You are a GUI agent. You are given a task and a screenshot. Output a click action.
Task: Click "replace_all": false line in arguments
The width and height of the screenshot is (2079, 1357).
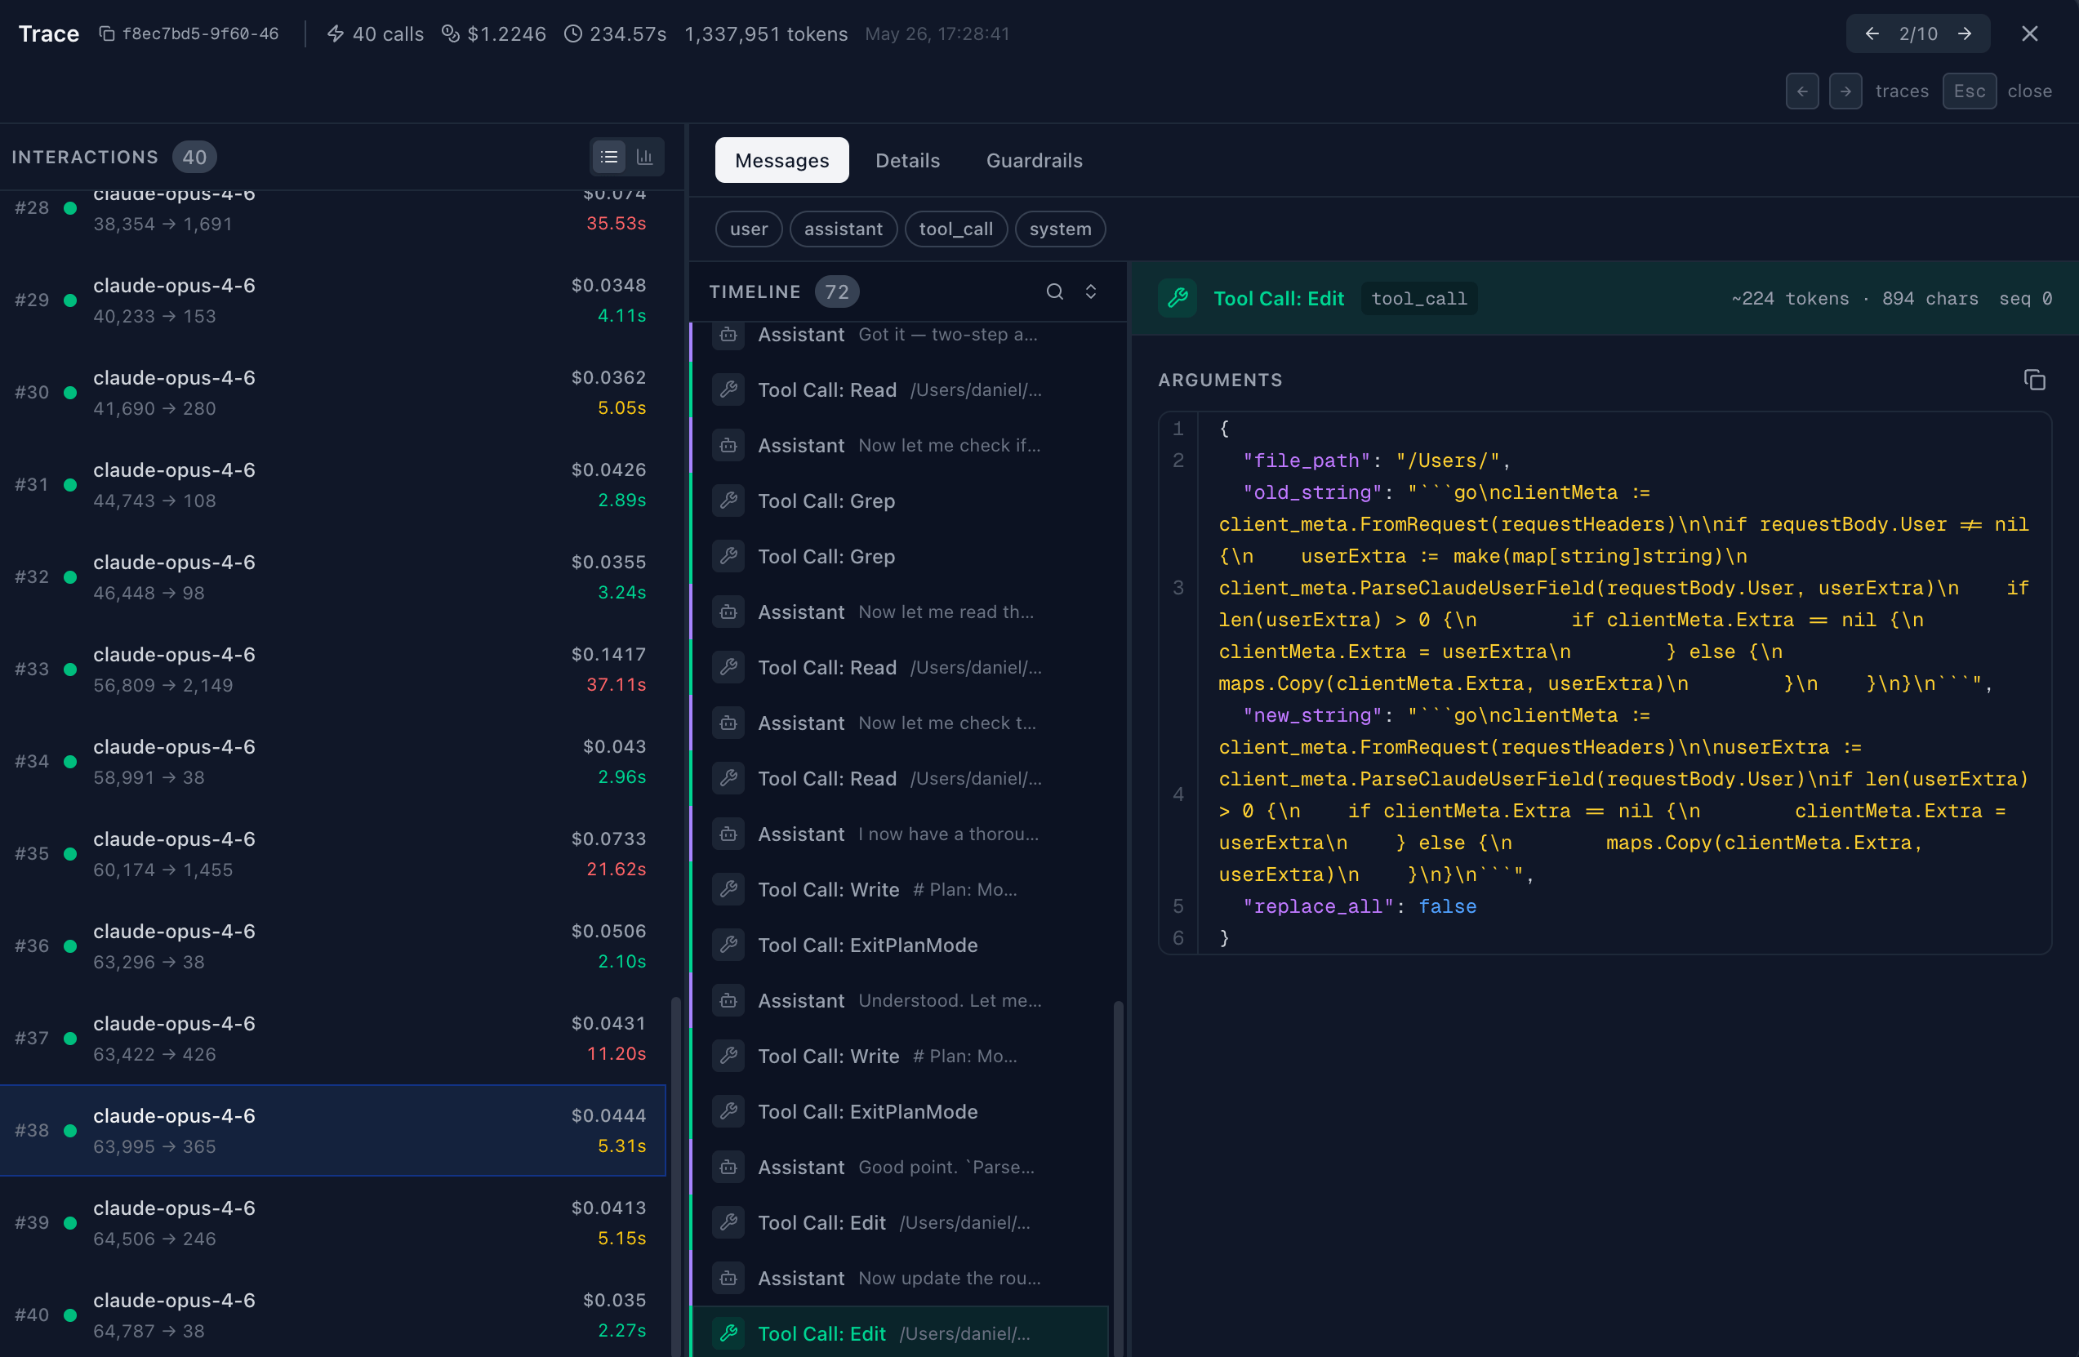pos(1360,906)
